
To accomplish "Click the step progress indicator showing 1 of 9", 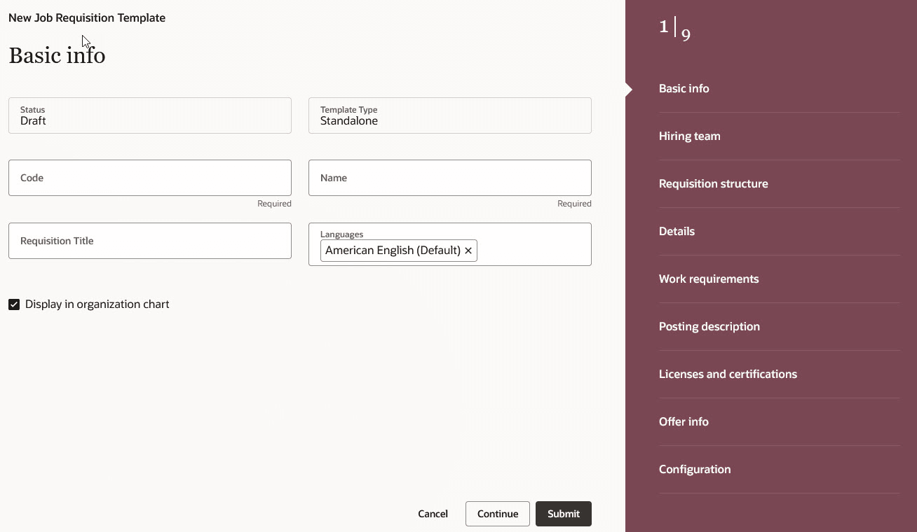I will click(x=673, y=29).
